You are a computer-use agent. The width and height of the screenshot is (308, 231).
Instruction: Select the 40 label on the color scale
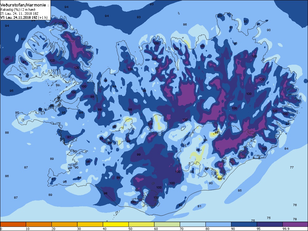click(x=104, y=229)
